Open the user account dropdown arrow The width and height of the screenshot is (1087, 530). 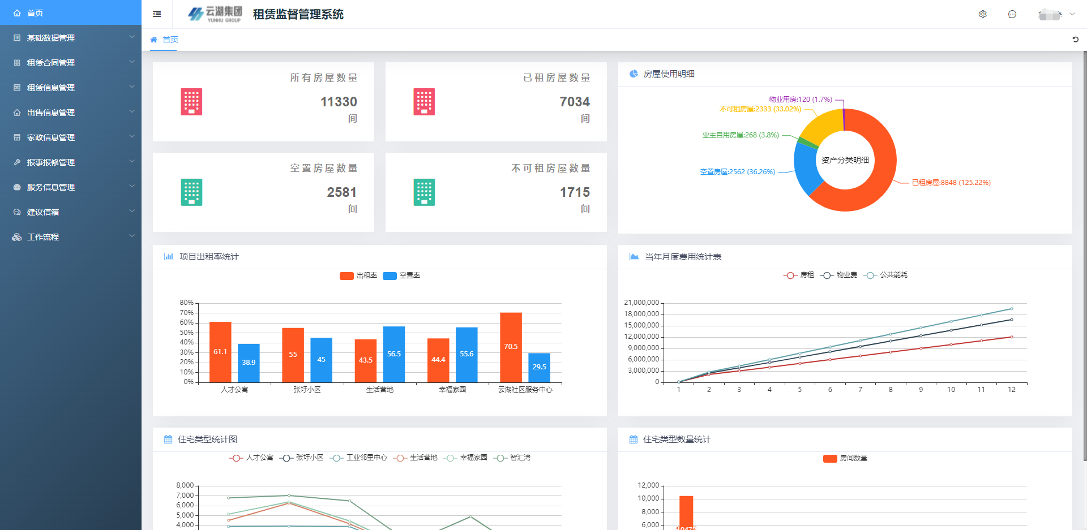click(x=1072, y=14)
